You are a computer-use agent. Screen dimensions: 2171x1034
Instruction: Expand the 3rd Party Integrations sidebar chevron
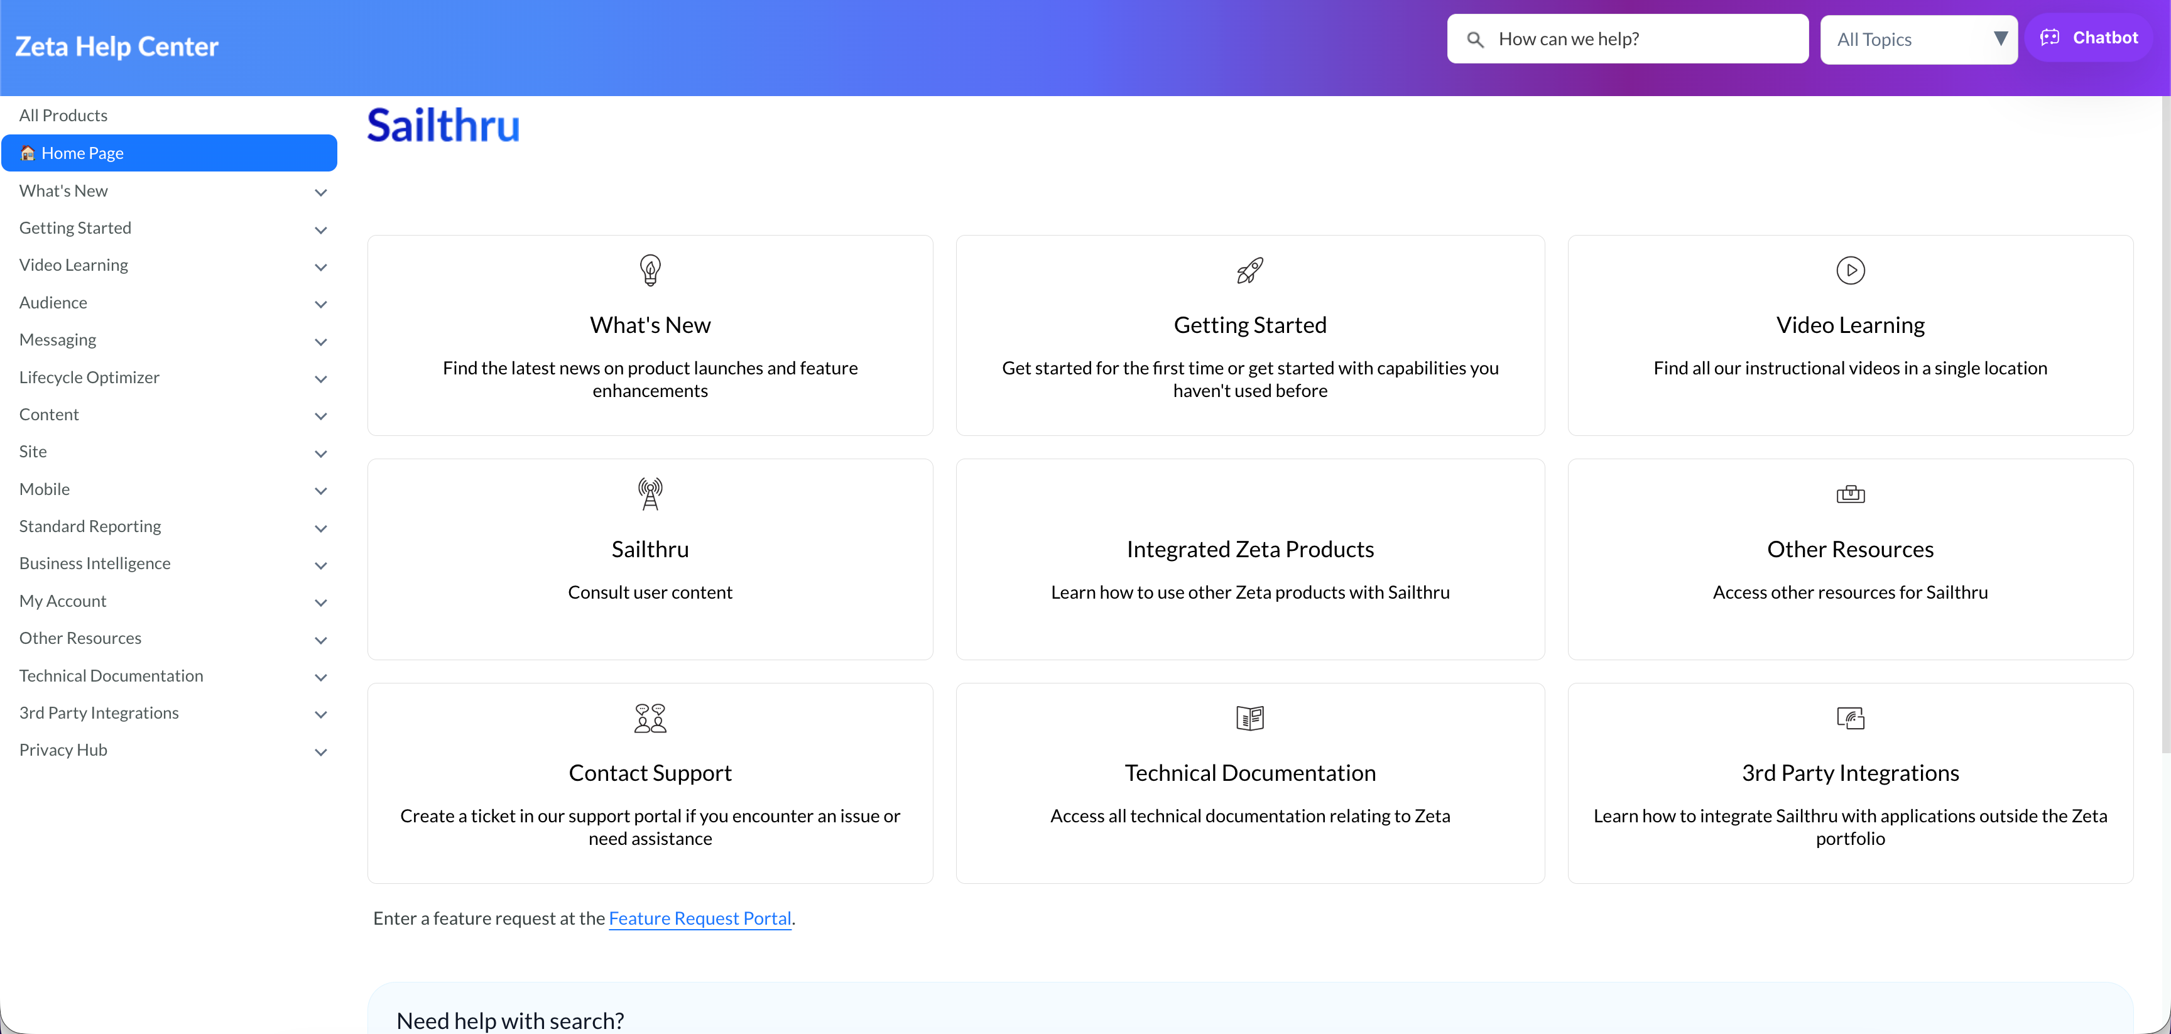(320, 715)
